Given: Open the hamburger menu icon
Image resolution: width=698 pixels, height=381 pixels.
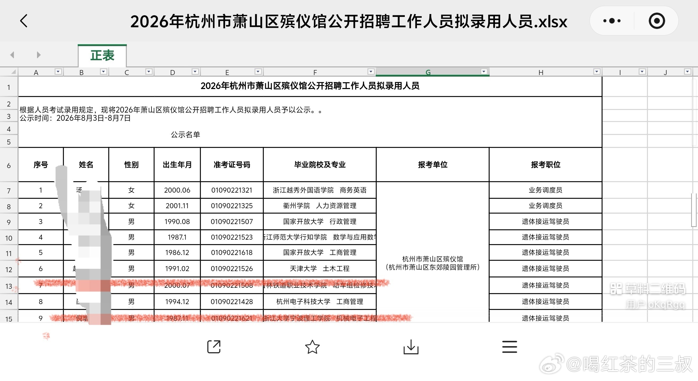Looking at the screenshot, I should click(509, 347).
